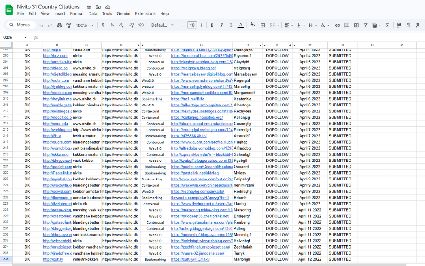The width and height of the screenshot is (425, 266).
Task: Click the paint format icon
Action: (69, 25)
